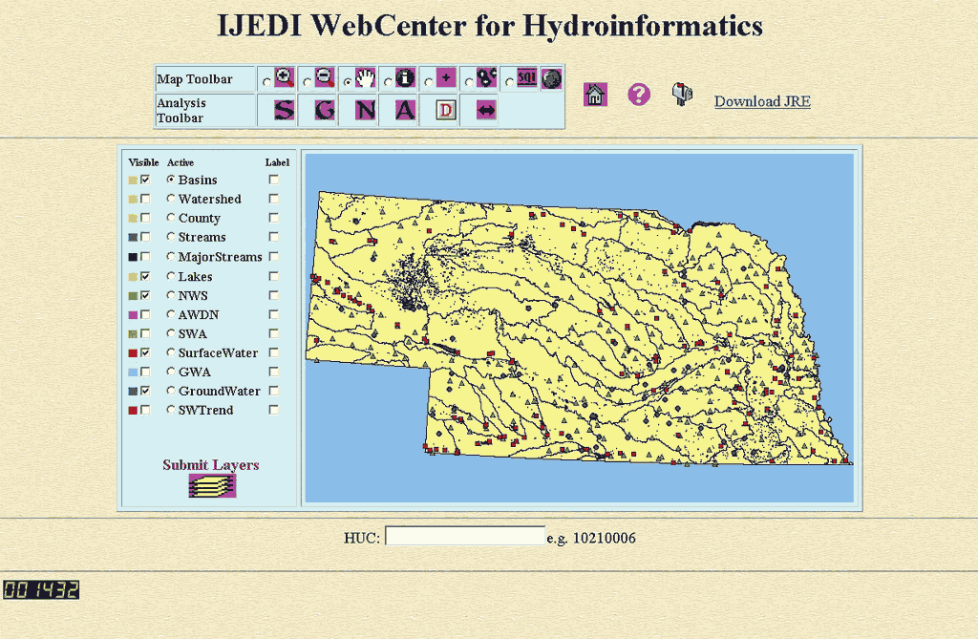Make County the active layer

(x=171, y=217)
